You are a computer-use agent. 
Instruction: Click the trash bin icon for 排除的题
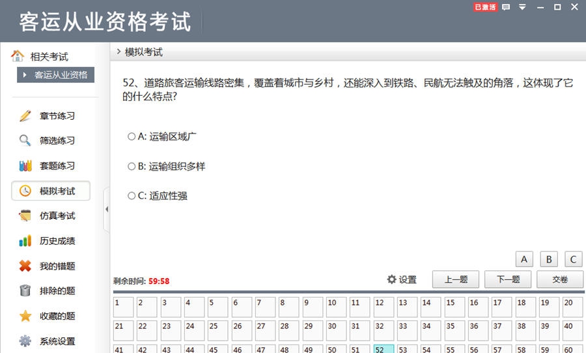(25, 290)
